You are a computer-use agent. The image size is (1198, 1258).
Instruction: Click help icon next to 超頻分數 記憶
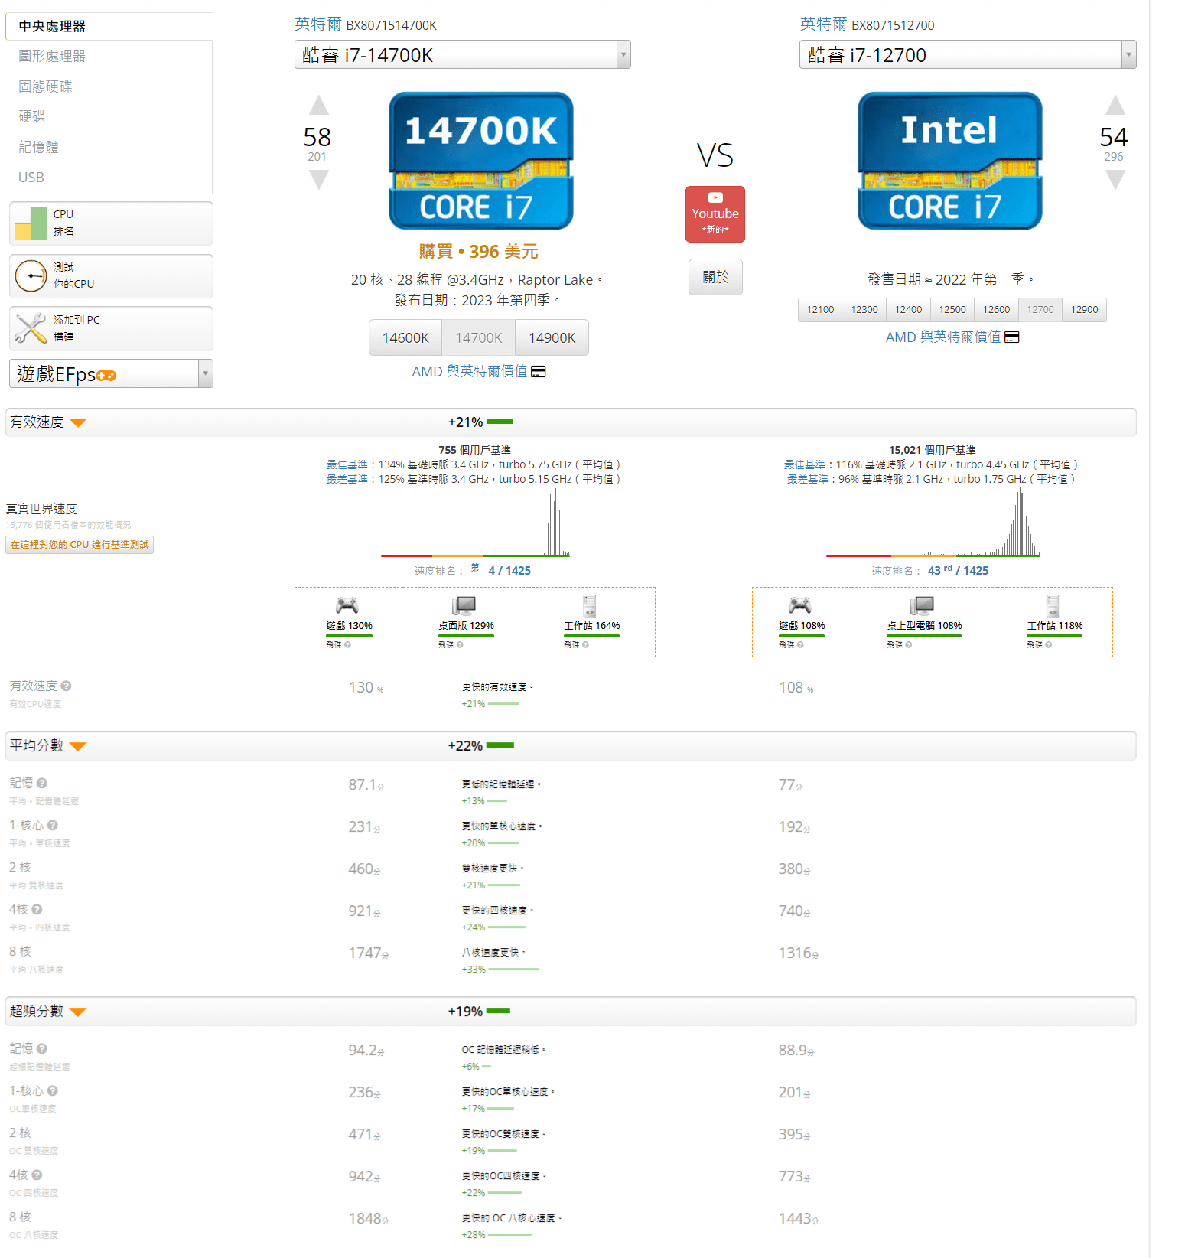coord(42,1048)
